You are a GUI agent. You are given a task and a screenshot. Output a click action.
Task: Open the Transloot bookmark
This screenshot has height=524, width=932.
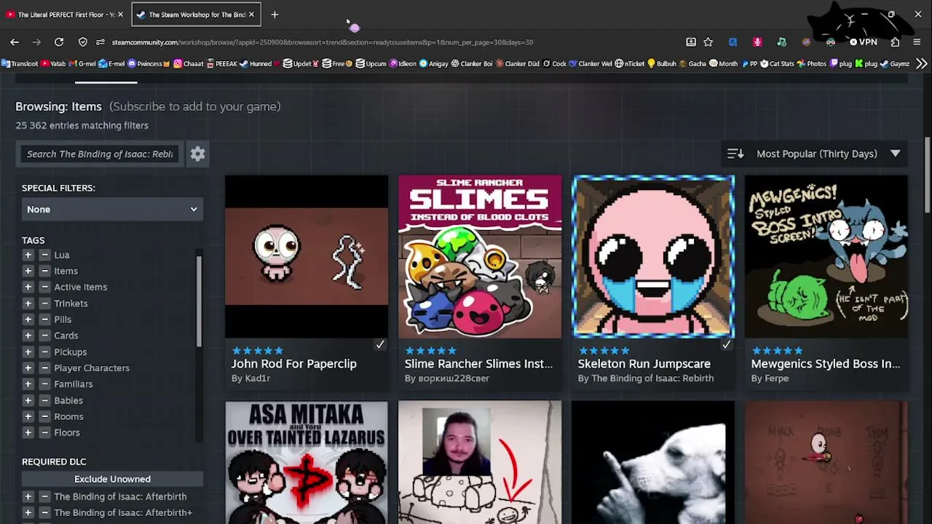[20, 64]
